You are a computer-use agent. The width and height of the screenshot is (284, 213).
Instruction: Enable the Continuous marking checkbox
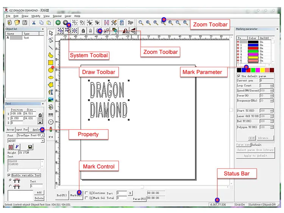(x=86, y=193)
